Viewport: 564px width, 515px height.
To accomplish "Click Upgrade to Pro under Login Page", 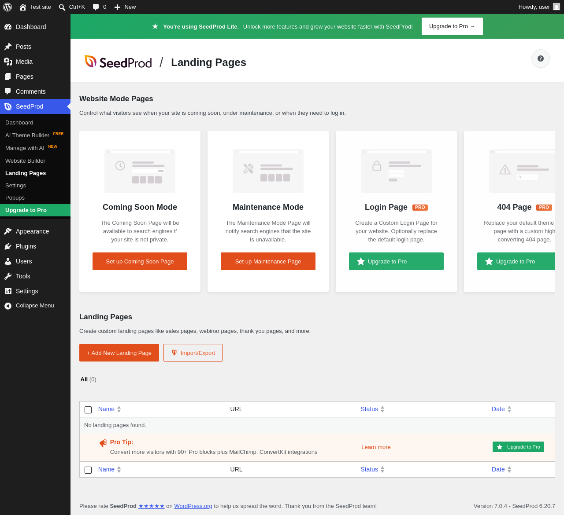I will coord(396,261).
